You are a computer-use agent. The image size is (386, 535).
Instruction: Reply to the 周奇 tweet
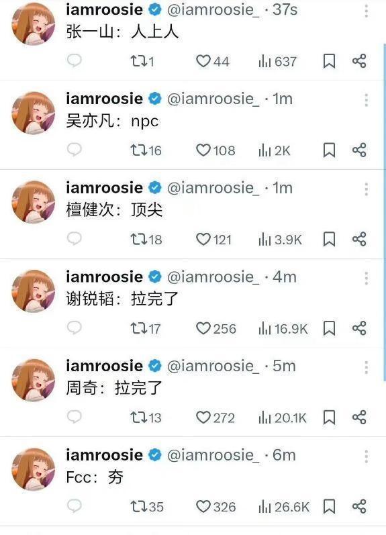(74, 417)
